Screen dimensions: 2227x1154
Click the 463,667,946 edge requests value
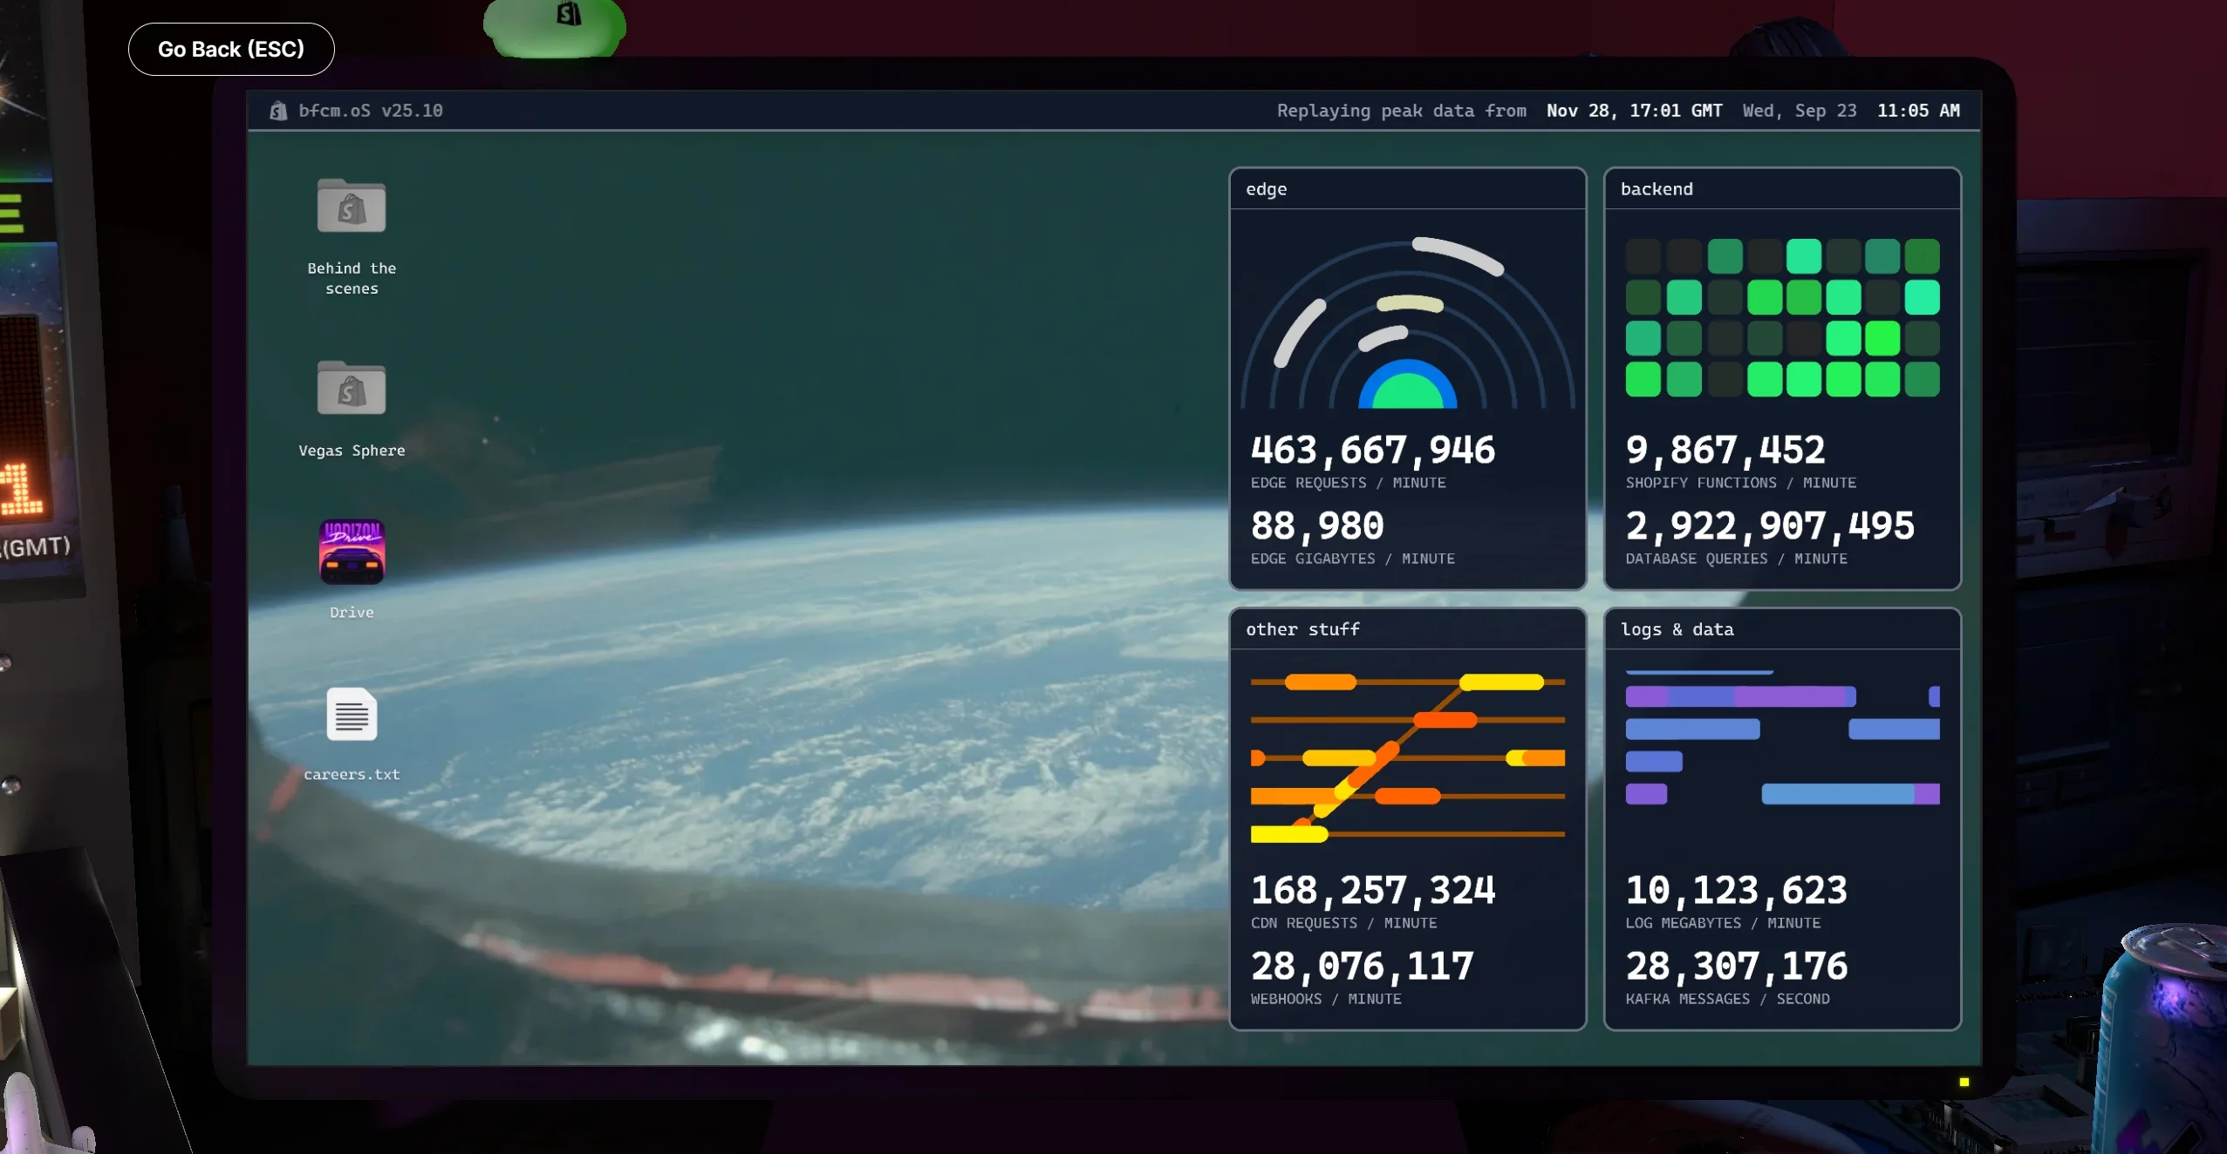[x=1373, y=450]
